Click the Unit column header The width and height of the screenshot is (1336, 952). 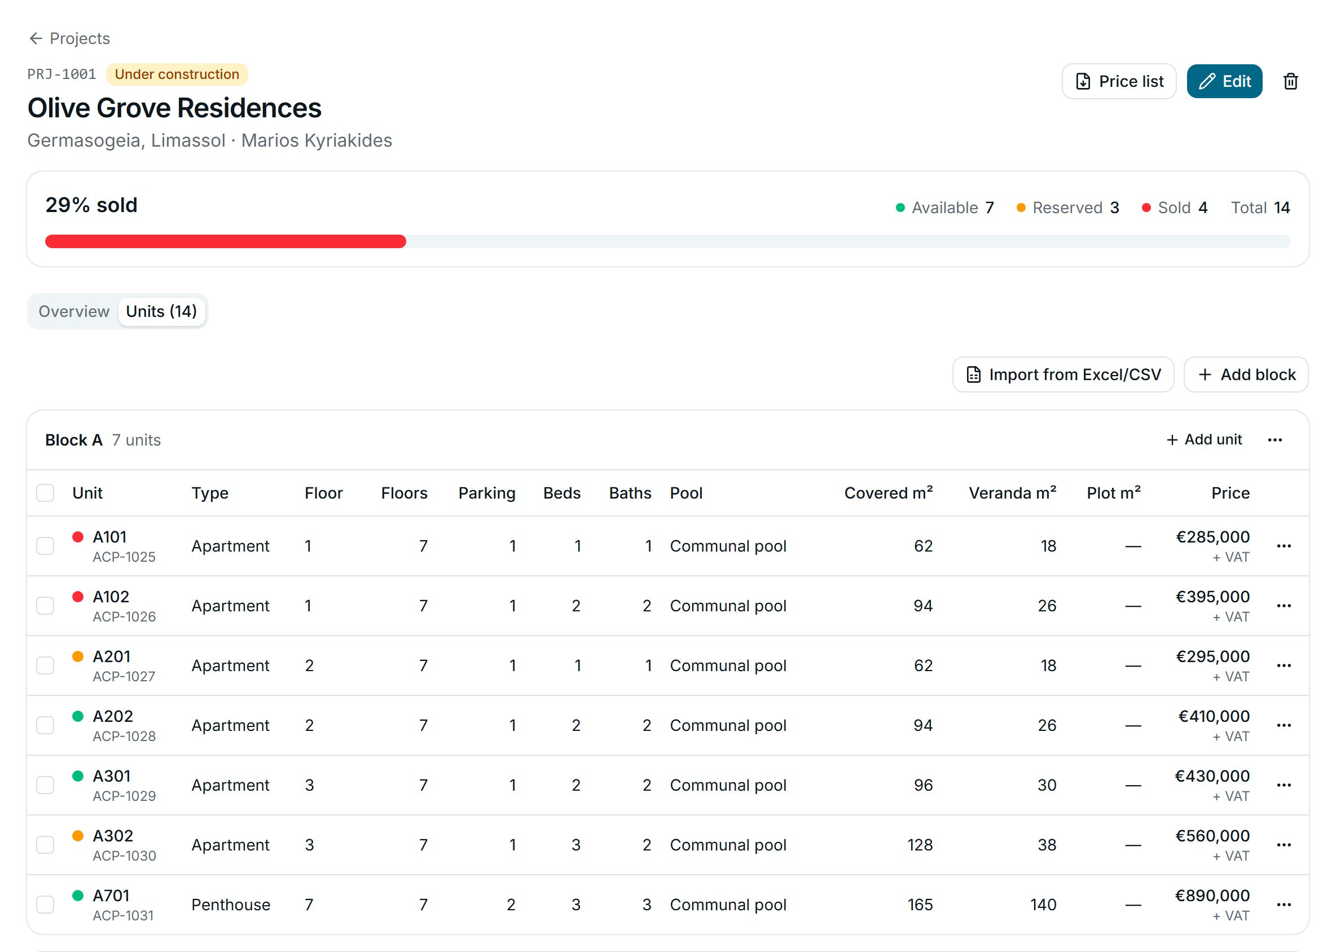click(x=87, y=493)
